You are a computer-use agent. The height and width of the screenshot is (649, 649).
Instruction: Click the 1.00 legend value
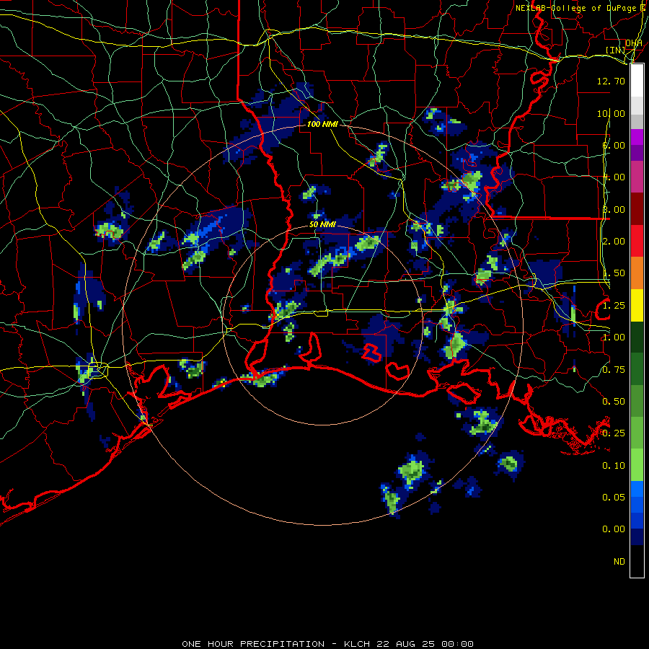pos(614,337)
